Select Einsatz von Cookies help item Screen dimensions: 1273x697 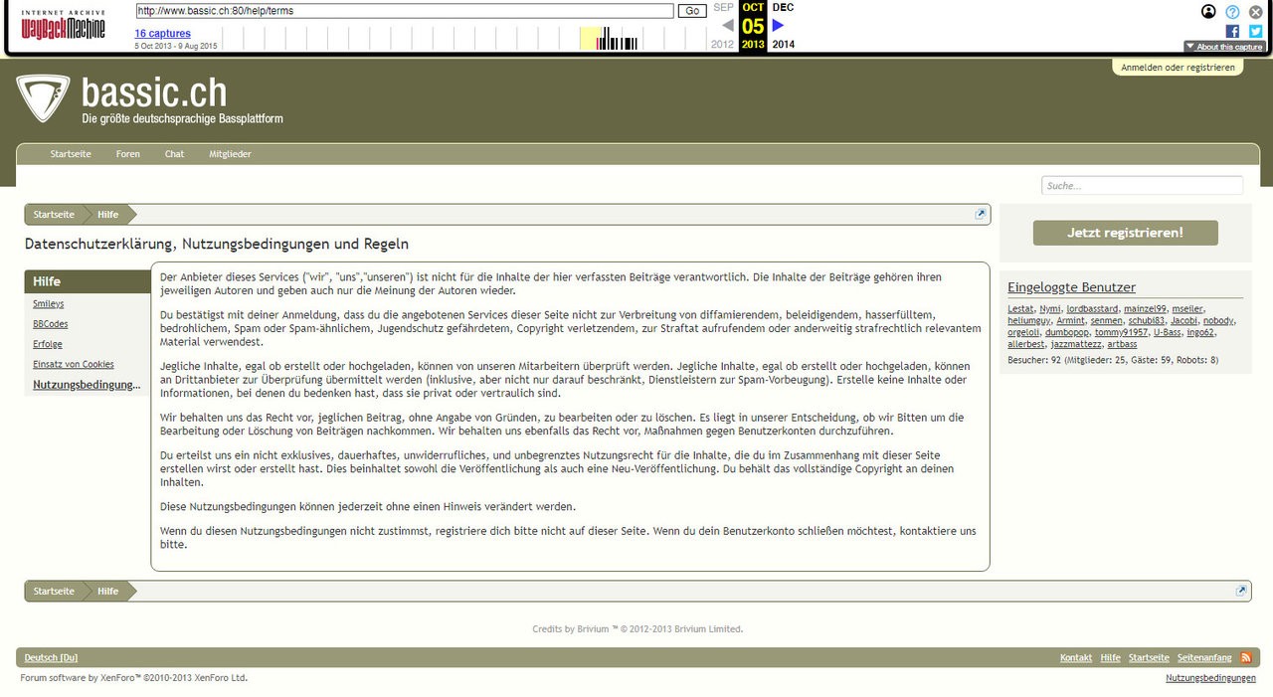pyautogui.click(x=74, y=364)
